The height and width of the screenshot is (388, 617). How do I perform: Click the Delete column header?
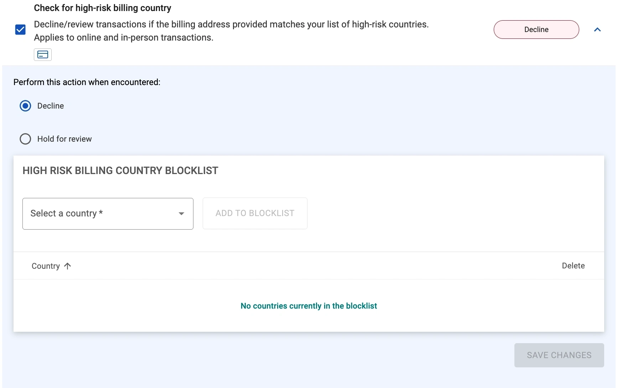click(x=573, y=266)
